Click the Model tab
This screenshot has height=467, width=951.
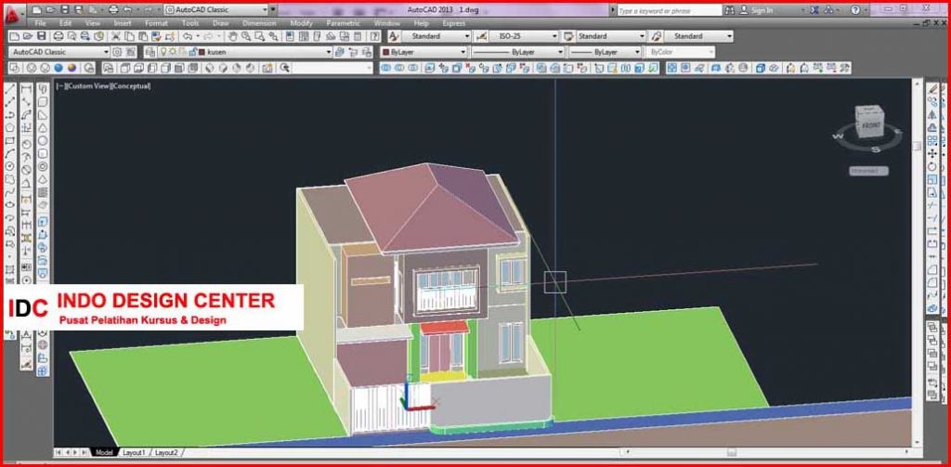tap(104, 452)
